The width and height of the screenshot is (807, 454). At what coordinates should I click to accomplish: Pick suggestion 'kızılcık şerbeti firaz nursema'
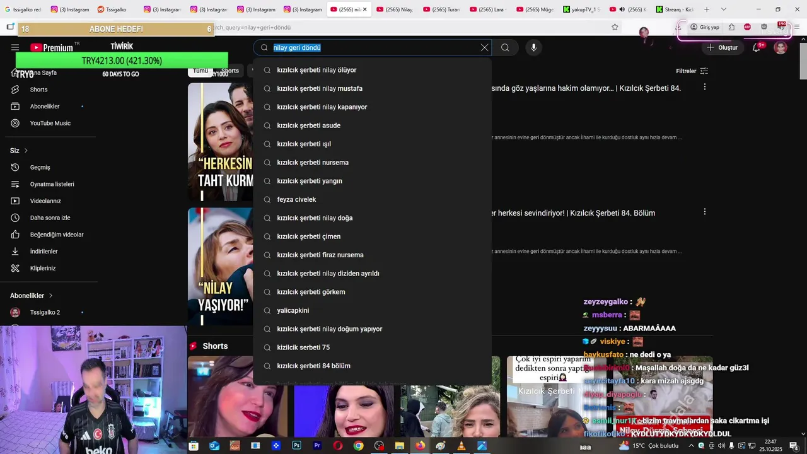[372, 255]
